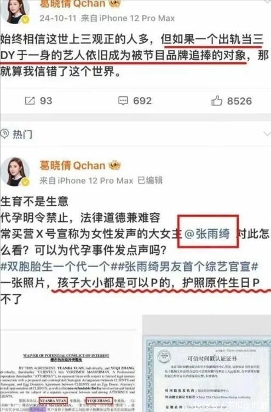Open comments via the 692 comment icon
271x412 pixels.
point(123,101)
